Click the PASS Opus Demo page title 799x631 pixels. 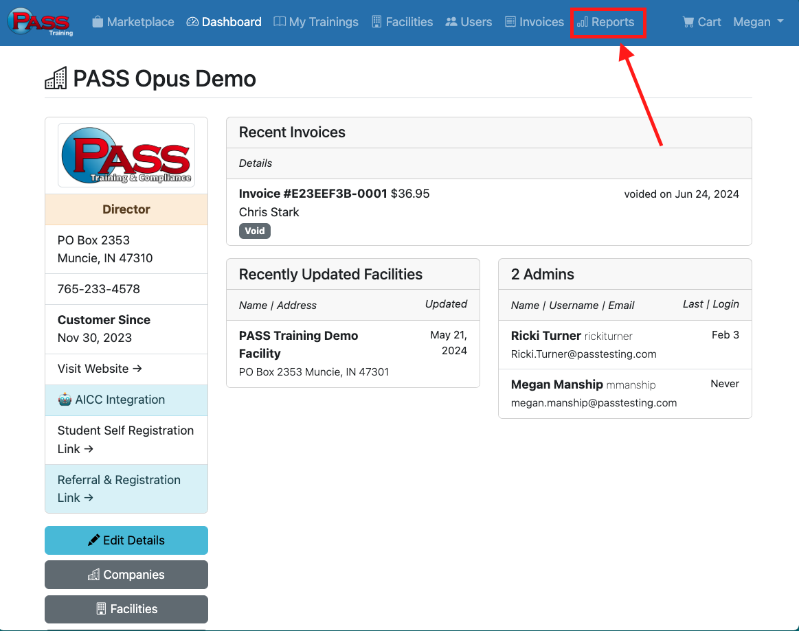[165, 79]
